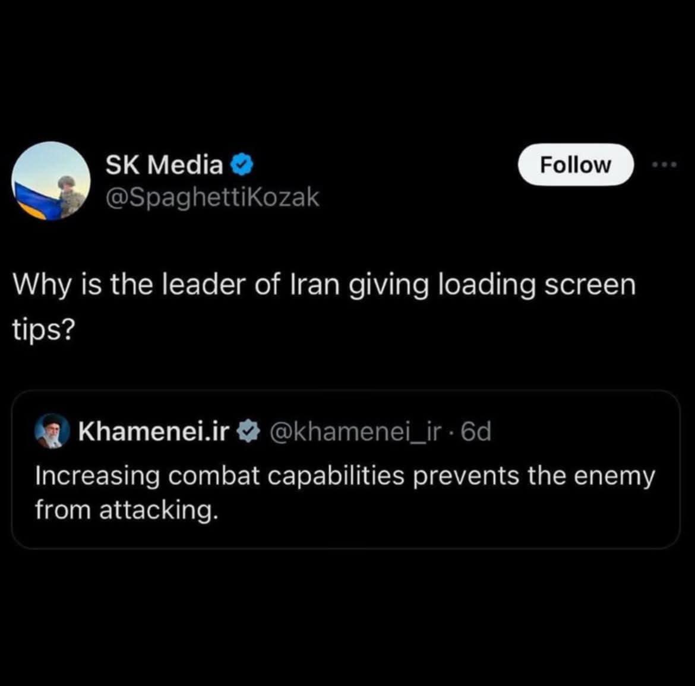Open the quoted tweet about combat capabilities

click(x=346, y=469)
